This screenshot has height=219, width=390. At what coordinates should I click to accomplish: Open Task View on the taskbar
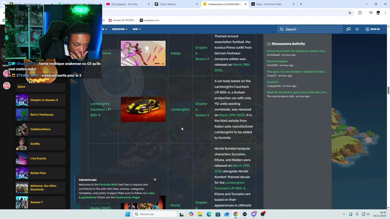182,214
